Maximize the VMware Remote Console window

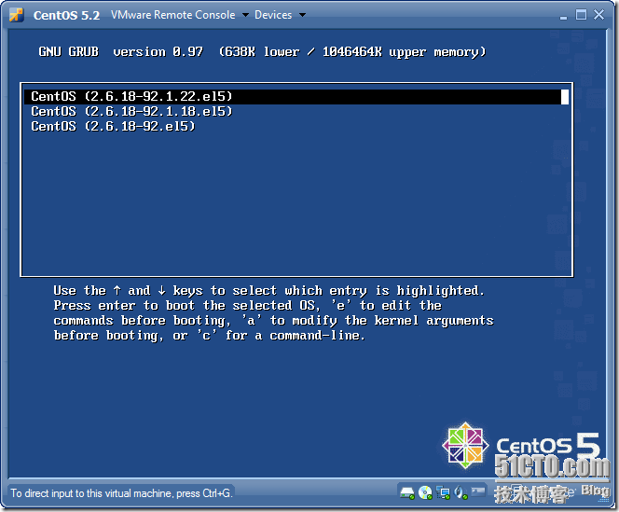[x=581, y=15]
